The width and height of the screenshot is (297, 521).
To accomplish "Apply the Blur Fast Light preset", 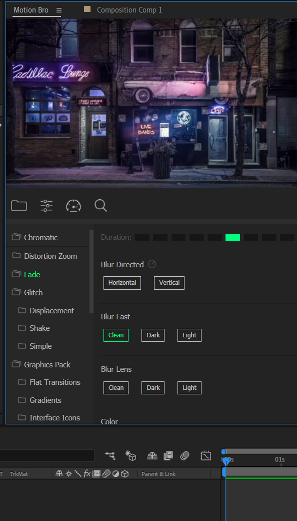I will pyautogui.click(x=189, y=335).
